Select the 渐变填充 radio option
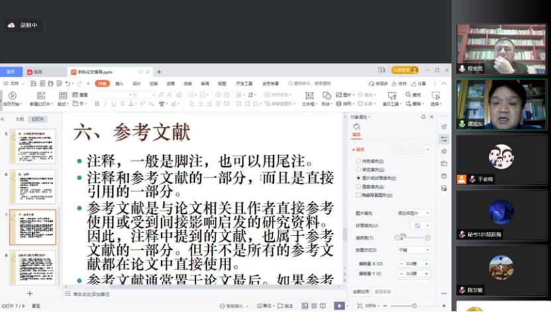Viewport: 551px width, 312px height. (x=359, y=170)
